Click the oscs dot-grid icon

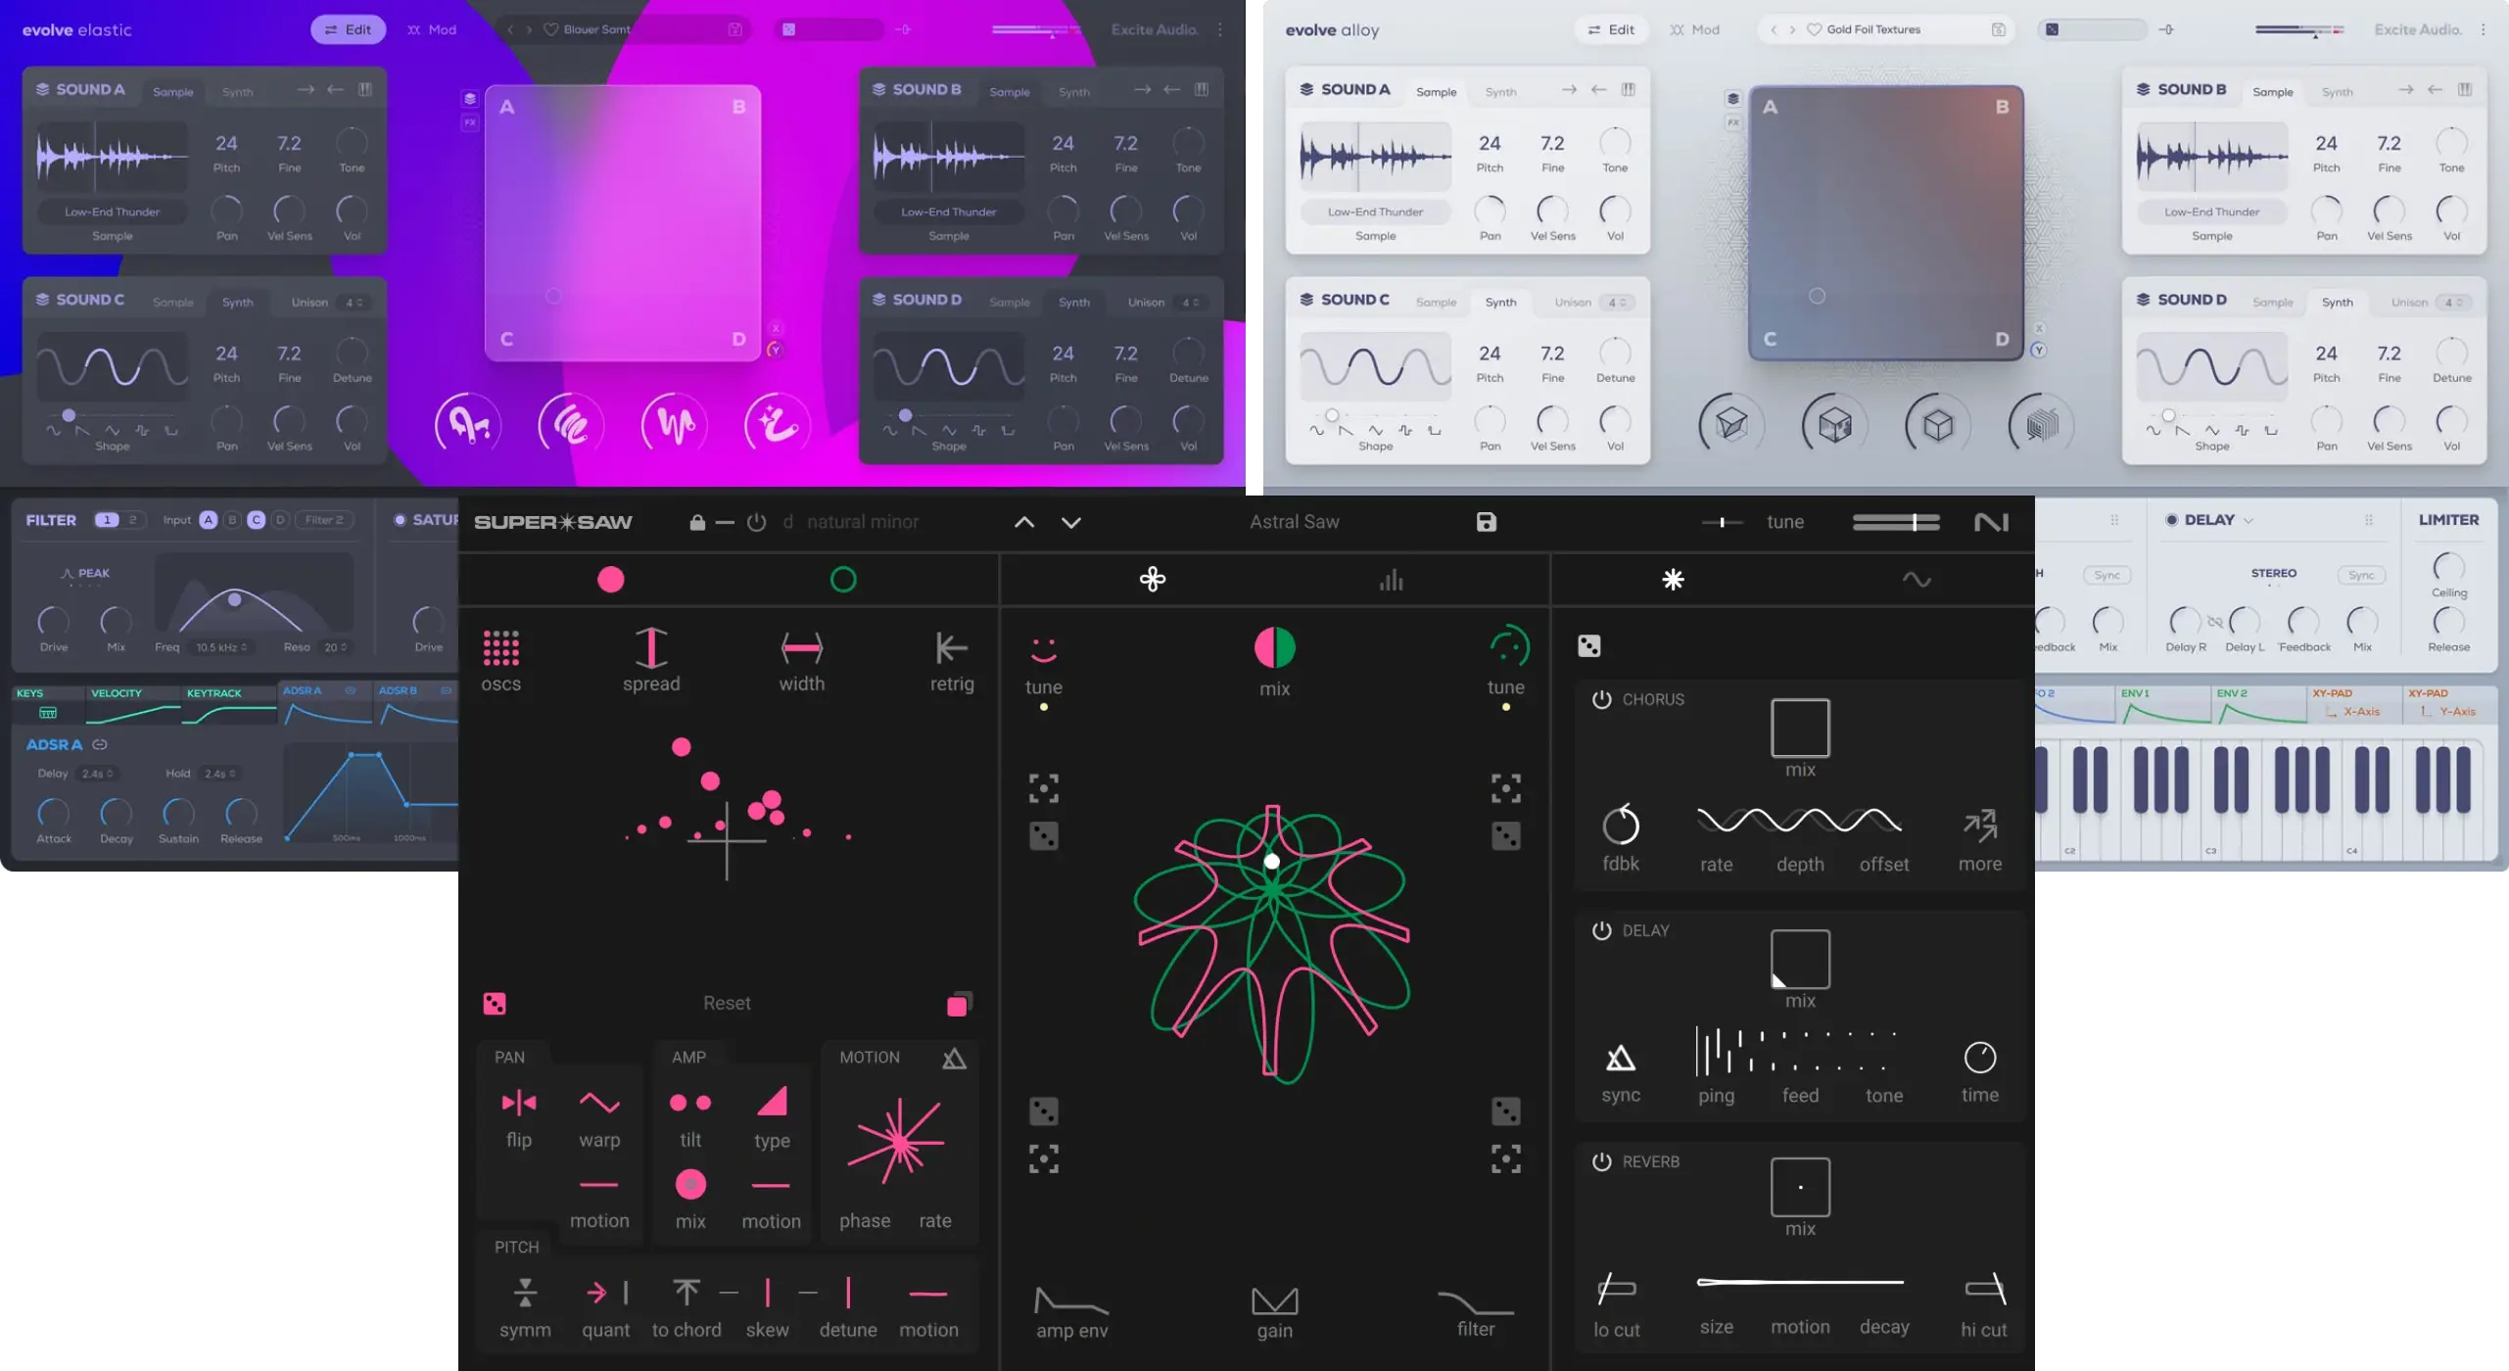500,647
